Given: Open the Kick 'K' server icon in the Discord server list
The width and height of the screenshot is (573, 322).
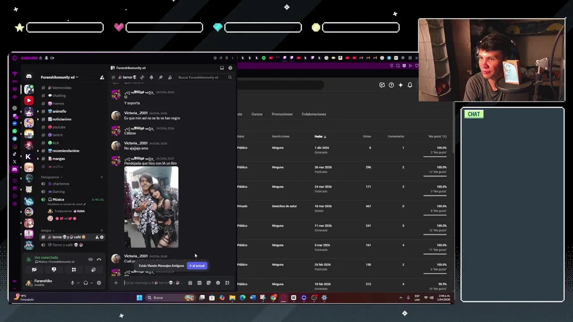Looking at the screenshot, I should [29, 157].
